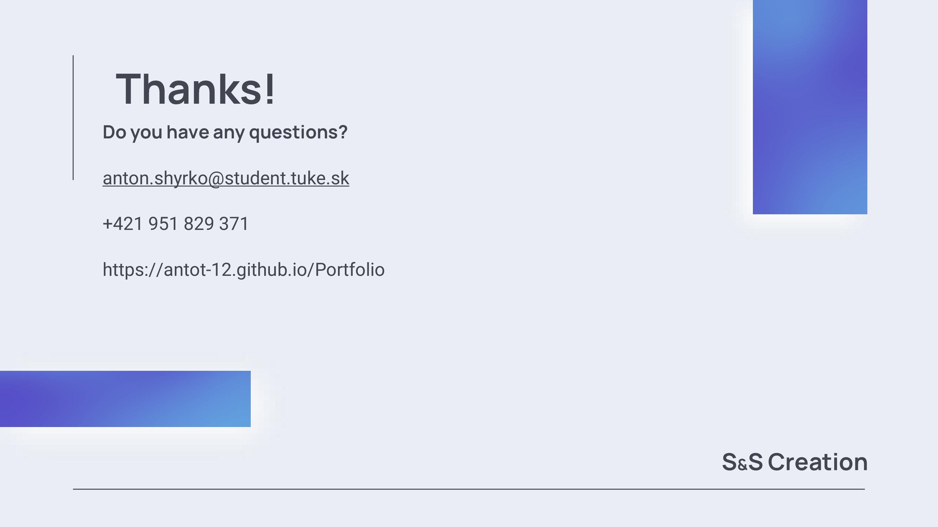Select the wide purple-blue gradient bar
This screenshot has height=527, width=938.
click(125, 399)
